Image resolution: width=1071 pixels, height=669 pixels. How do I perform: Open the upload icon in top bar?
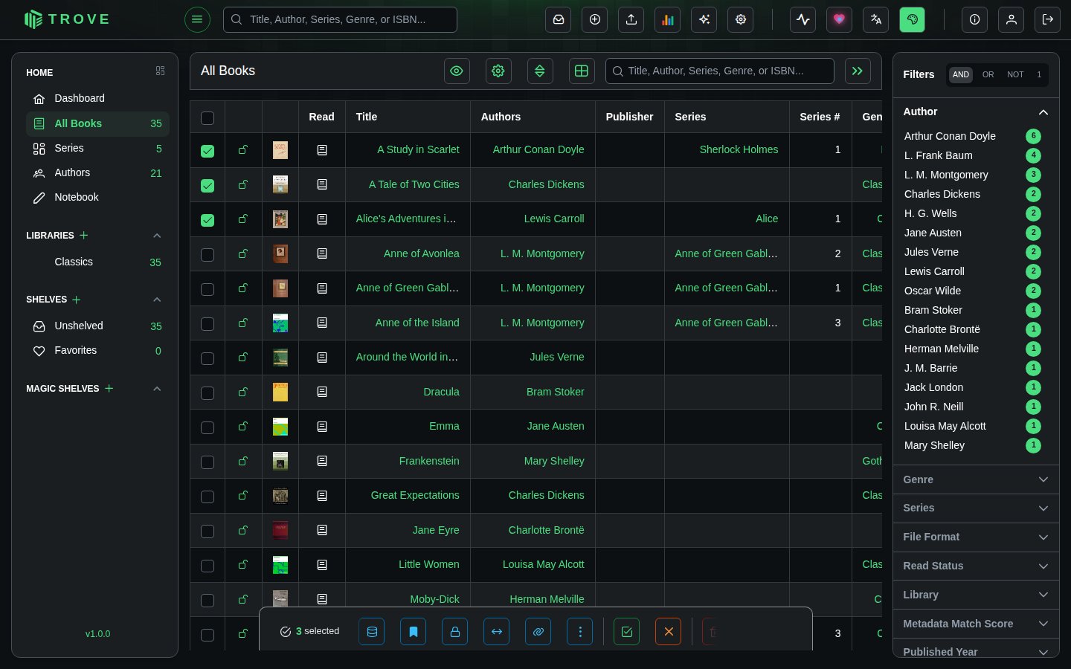click(631, 20)
